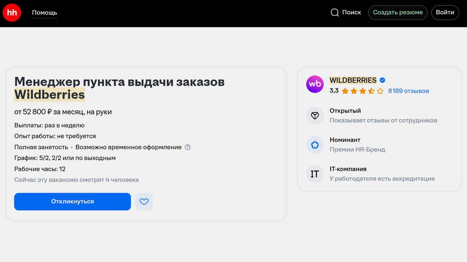Click the Возможно временное оформление text
Image resolution: width=467 pixels, height=262 pixels.
click(x=129, y=147)
